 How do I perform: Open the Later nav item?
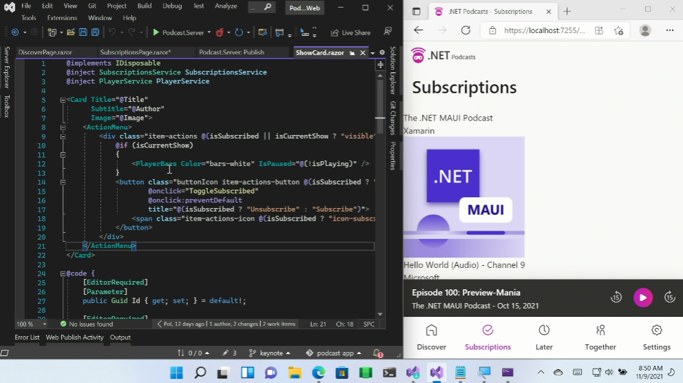pos(544,338)
